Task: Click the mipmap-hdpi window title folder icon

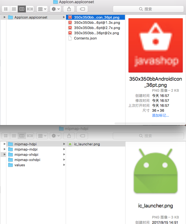Action: click(61, 129)
